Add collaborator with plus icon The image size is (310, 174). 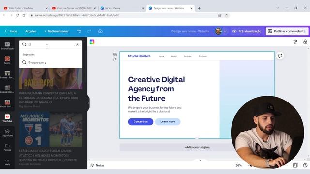225,31
